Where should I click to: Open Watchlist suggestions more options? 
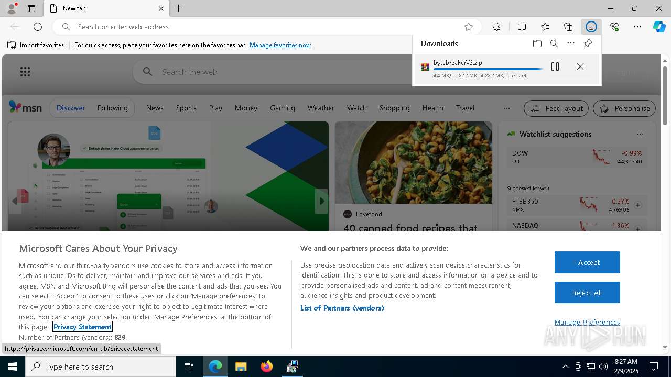coord(640,134)
